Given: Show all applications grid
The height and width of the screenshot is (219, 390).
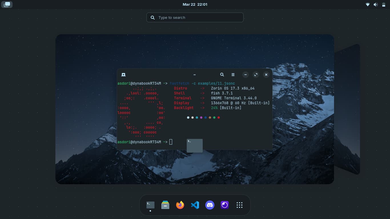Looking at the screenshot, I should pyautogui.click(x=240, y=205).
